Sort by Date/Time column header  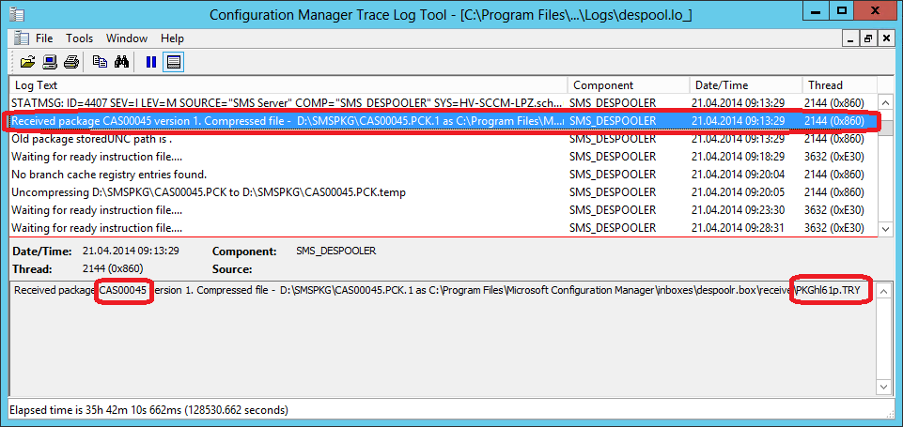tap(746, 85)
